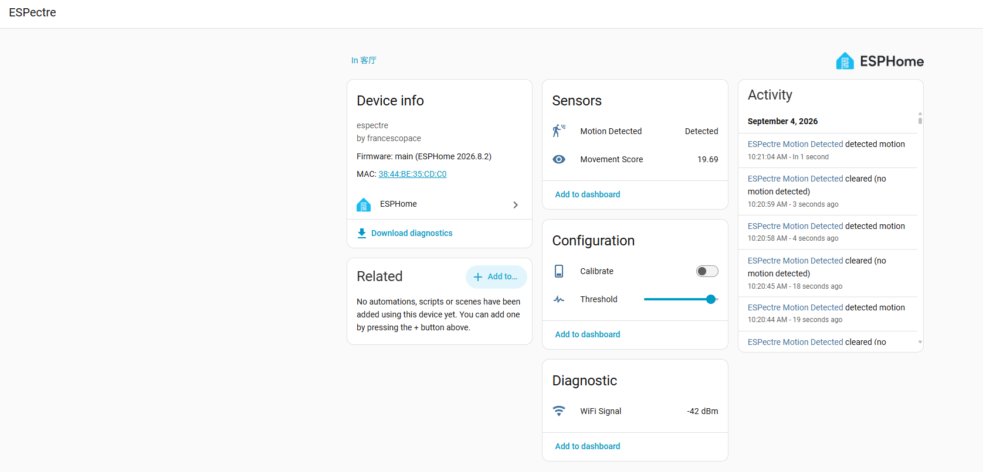
Task: Open the 10:20:59 AM cleared entry link
Action: point(795,179)
